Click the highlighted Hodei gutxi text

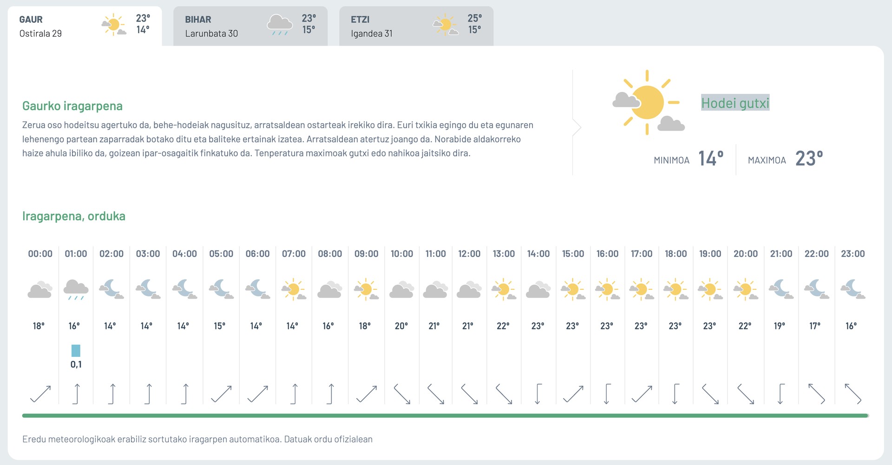coord(735,103)
